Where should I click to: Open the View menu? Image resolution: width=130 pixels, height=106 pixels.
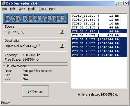[x=22, y=9]
